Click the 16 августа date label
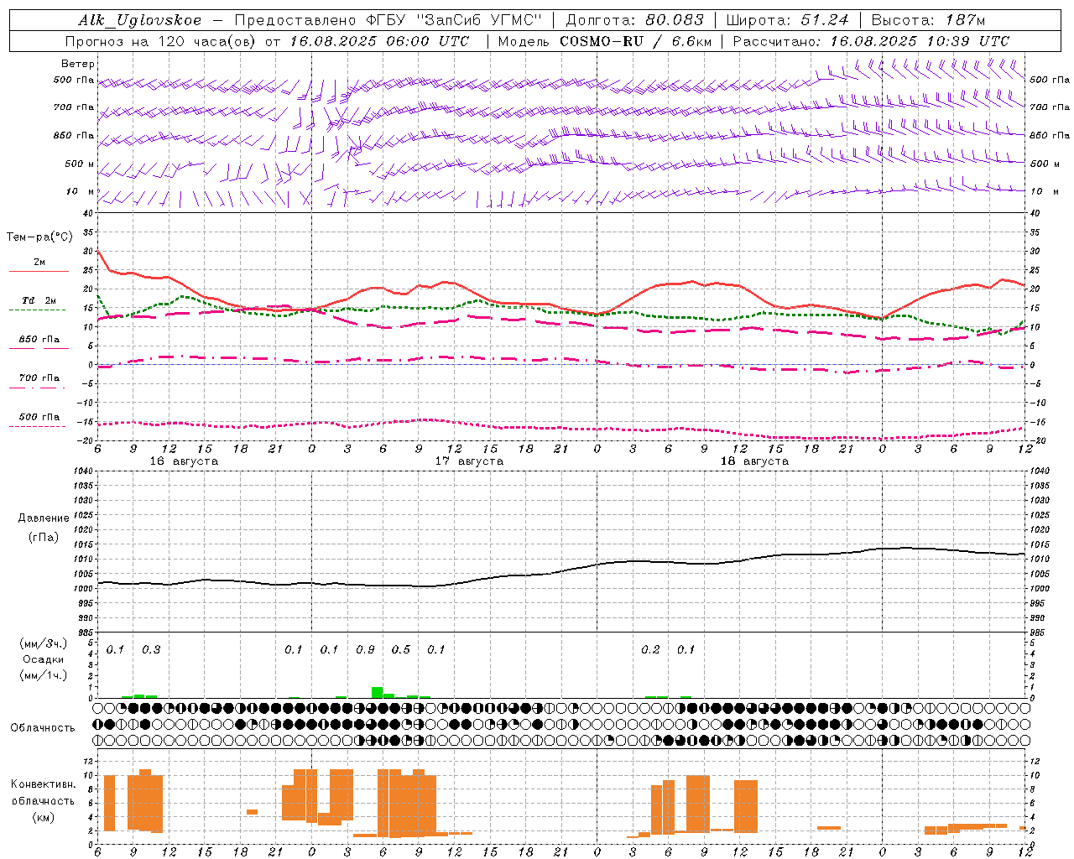This screenshot has height=859, width=1074. 184,461
